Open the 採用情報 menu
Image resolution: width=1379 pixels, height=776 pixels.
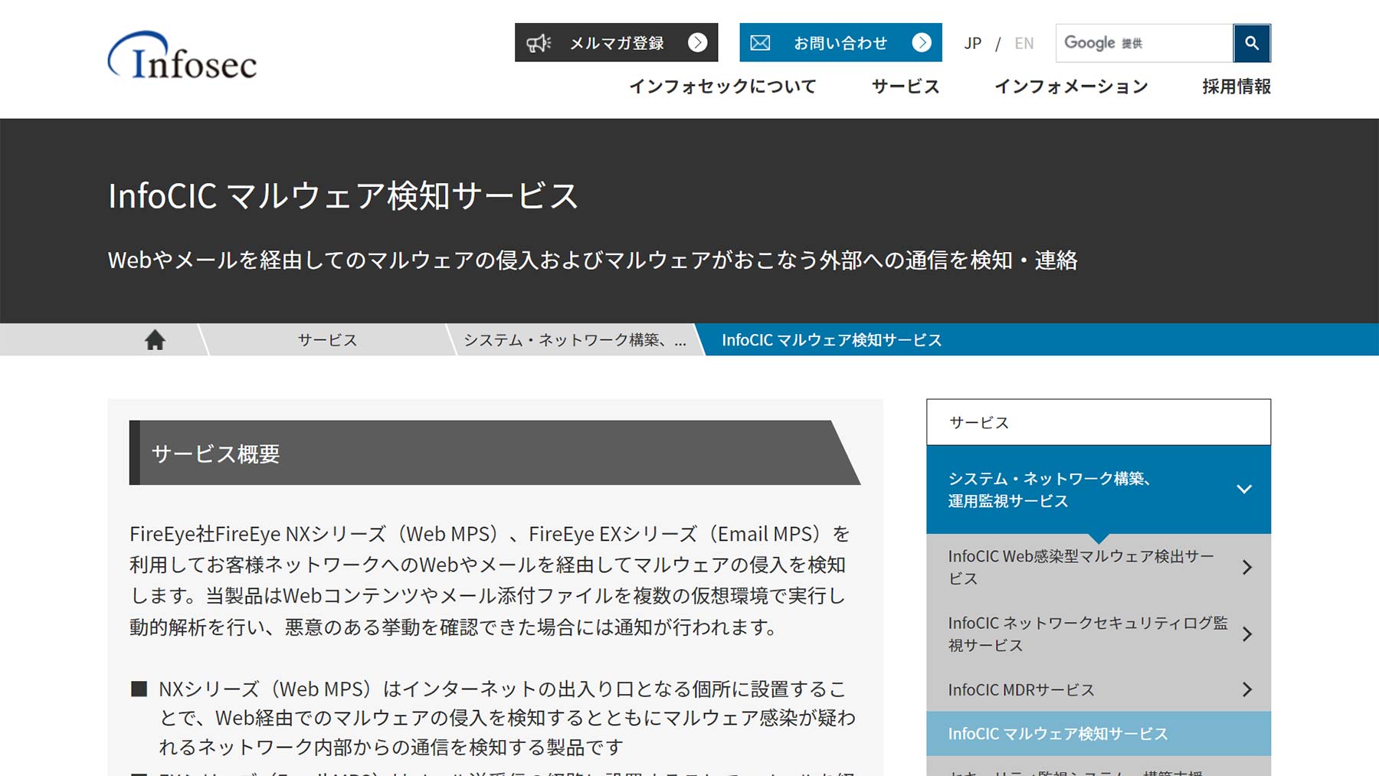pyautogui.click(x=1237, y=87)
